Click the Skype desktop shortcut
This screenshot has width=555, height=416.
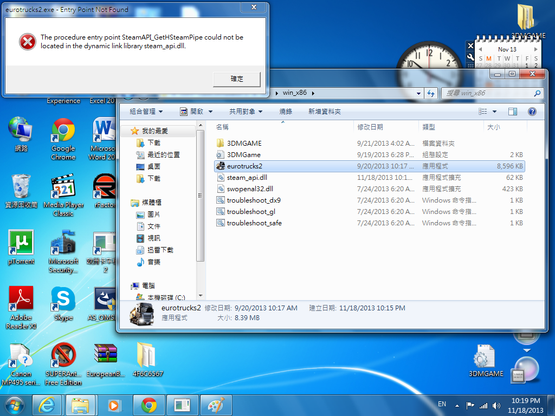63,303
